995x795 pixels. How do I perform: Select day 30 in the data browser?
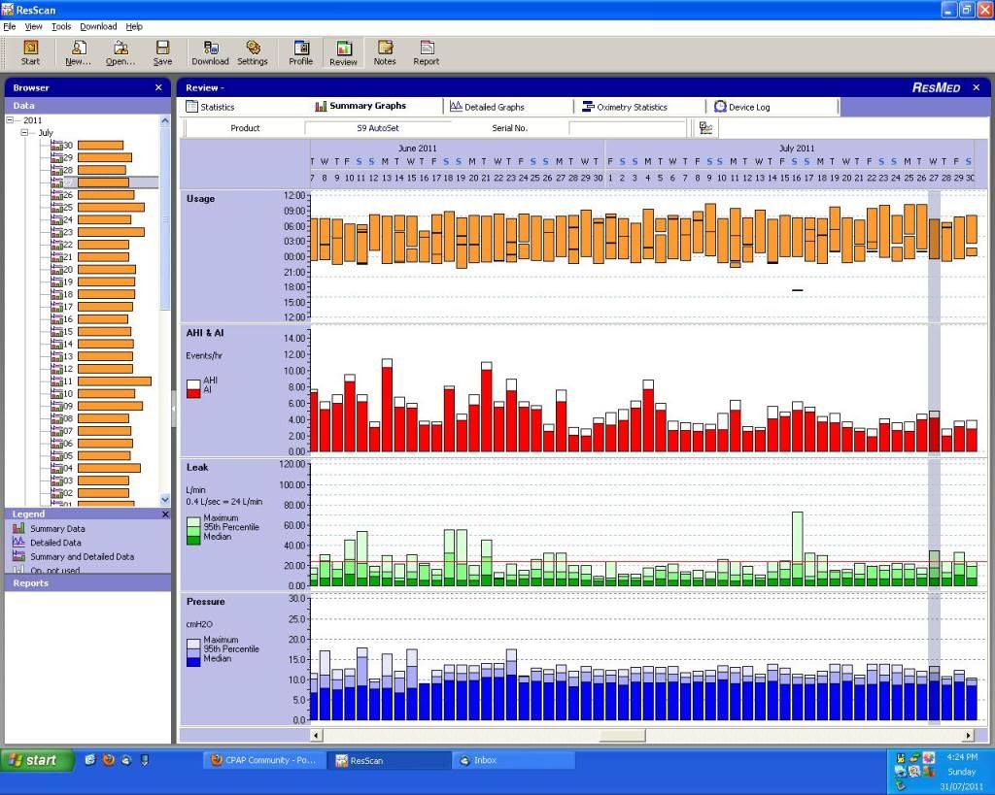[68, 146]
